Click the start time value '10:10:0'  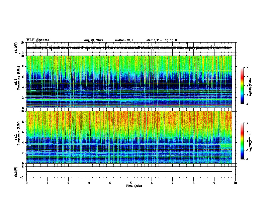tap(171, 40)
